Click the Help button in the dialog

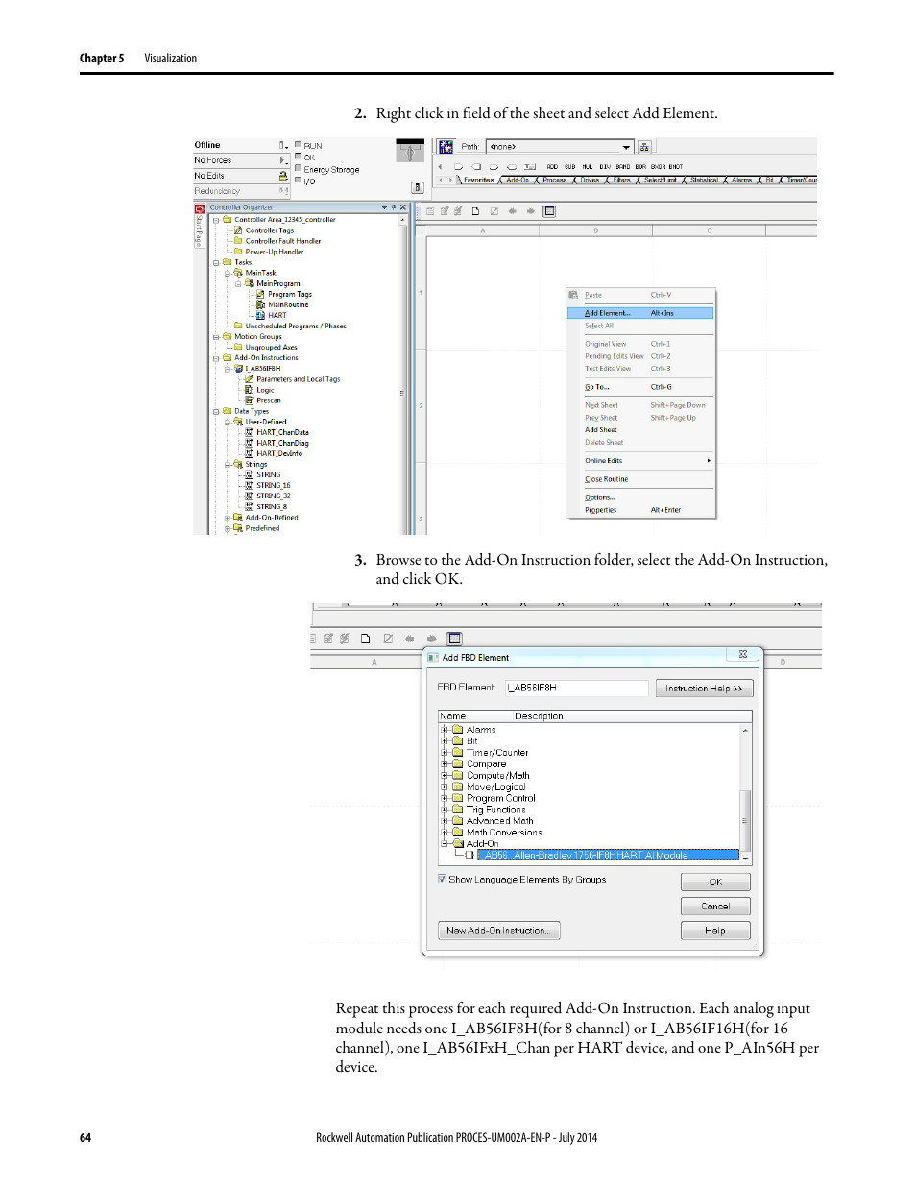pyautogui.click(x=715, y=931)
